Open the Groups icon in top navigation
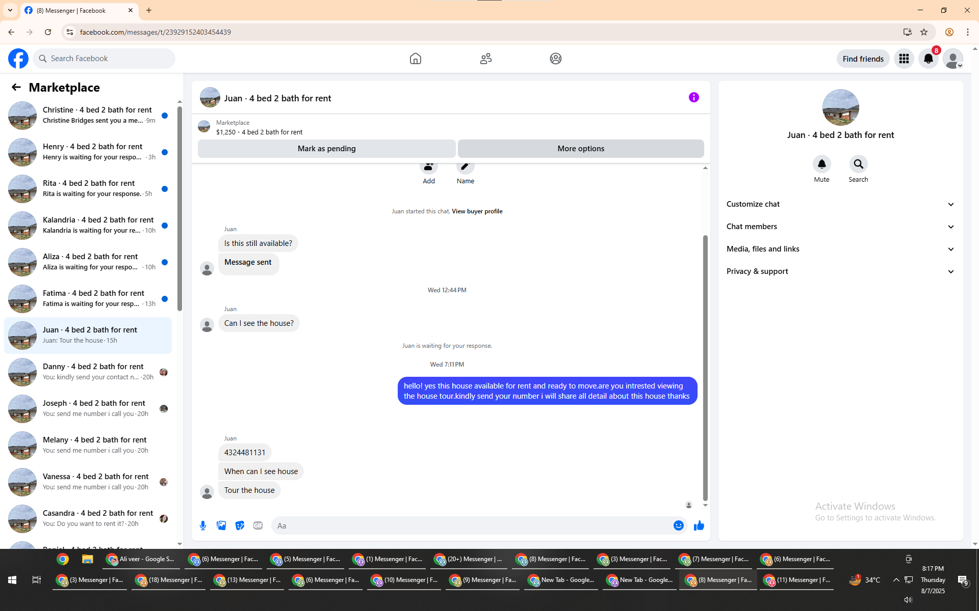This screenshot has width=979, height=611. pos(556,59)
